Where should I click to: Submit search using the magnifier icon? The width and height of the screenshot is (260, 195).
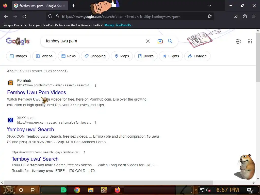pyautogui.click(x=170, y=41)
